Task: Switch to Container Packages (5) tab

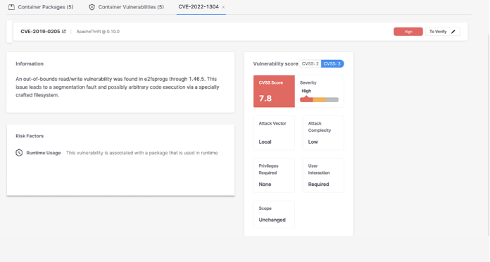Action: pos(41,7)
